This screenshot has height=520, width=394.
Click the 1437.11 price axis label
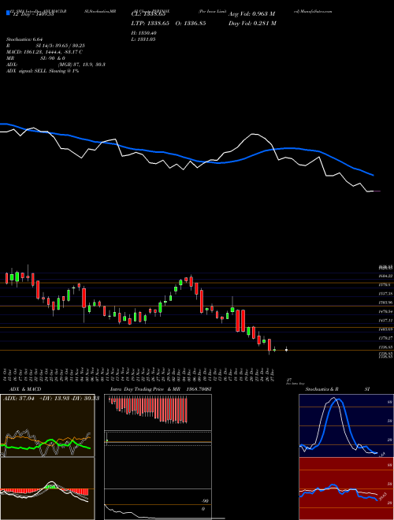[385, 321]
